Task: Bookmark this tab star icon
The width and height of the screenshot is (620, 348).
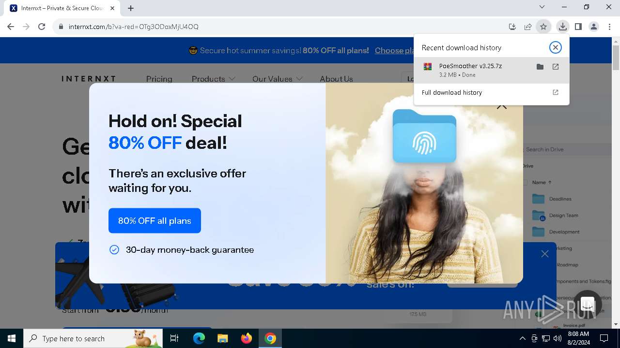Action: coord(543,27)
